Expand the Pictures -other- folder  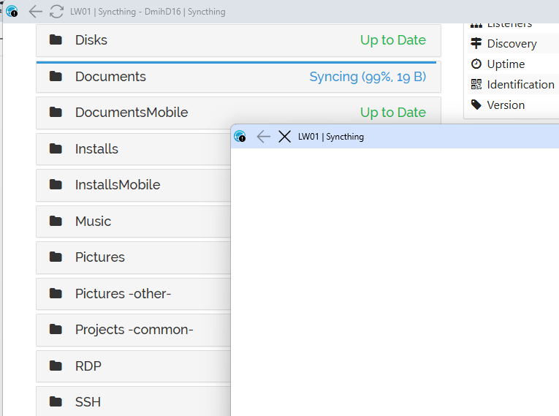[123, 294]
